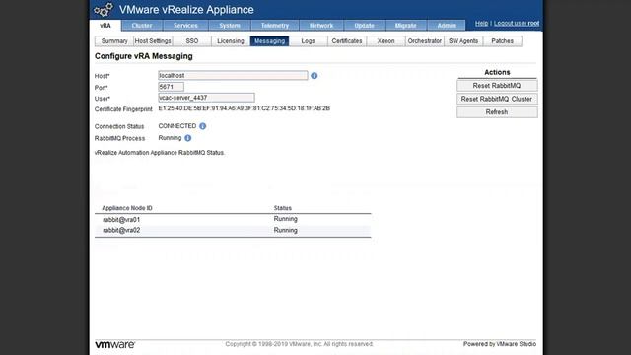Click the User field with vcac-server_4437
Viewport: 631px width, 355px height.
[206, 98]
